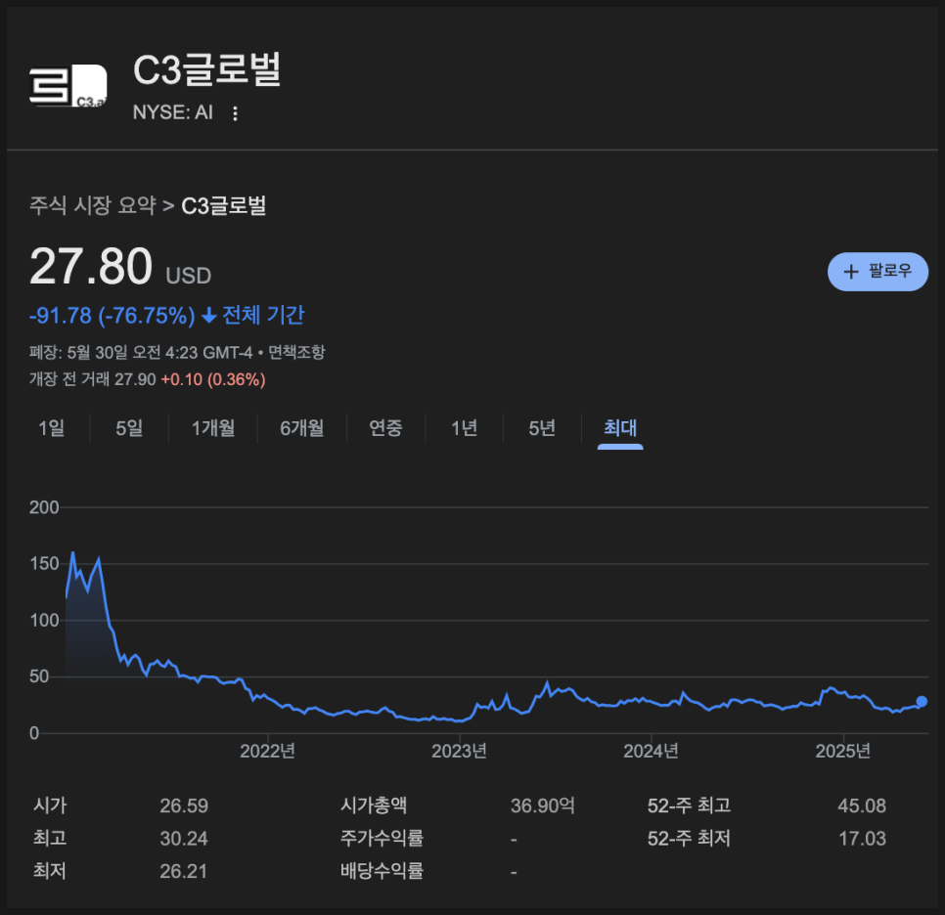The image size is (945, 915).
Task: Click the NYSE: AI ticker text
Action: pos(173,112)
